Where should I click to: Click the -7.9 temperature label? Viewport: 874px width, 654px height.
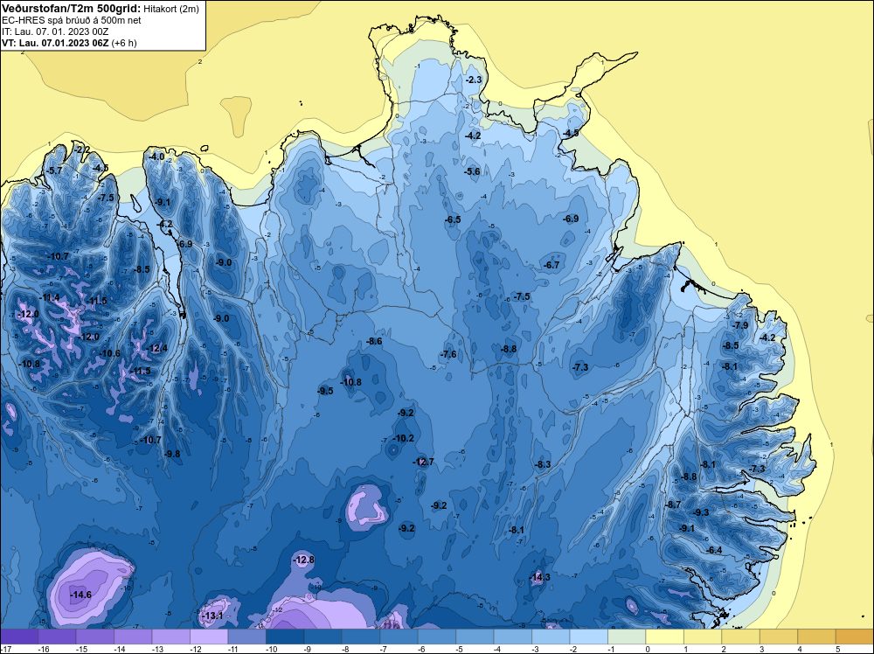click(x=740, y=325)
